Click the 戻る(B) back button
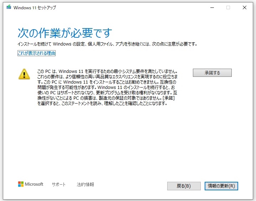The height and width of the screenshot is (201, 256). (184, 186)
